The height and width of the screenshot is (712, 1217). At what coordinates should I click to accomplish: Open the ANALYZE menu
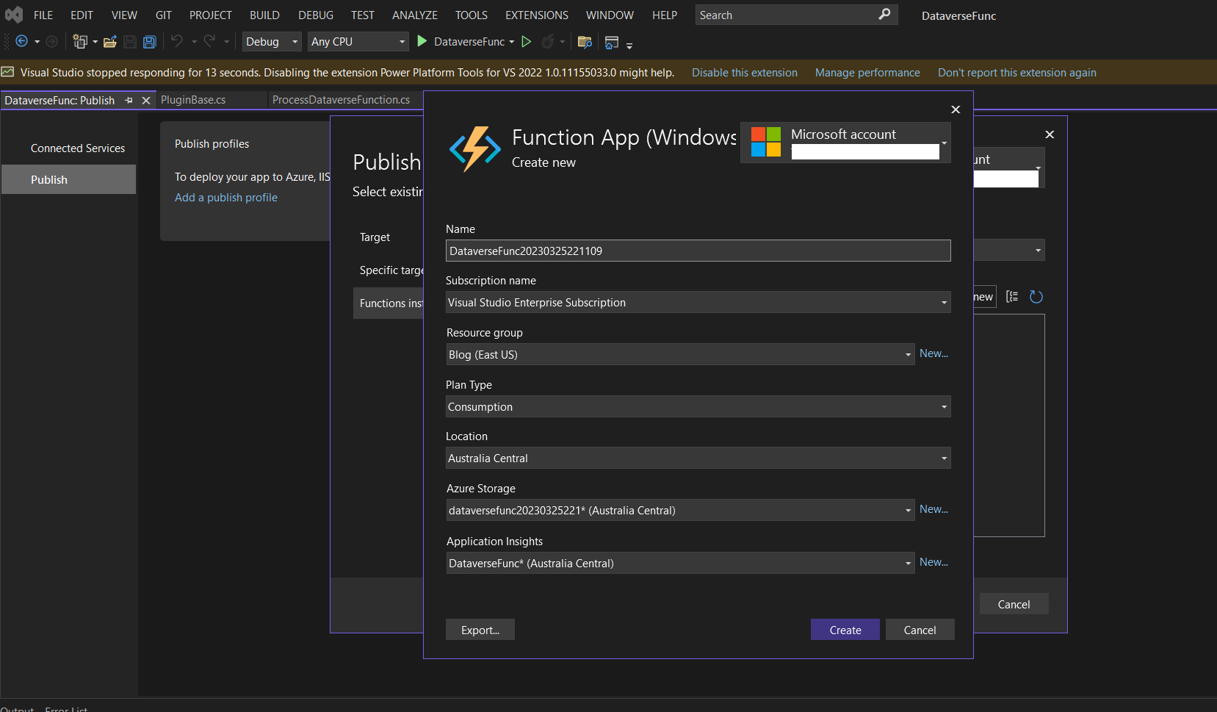pyautogui.click(x=415, y=15)
